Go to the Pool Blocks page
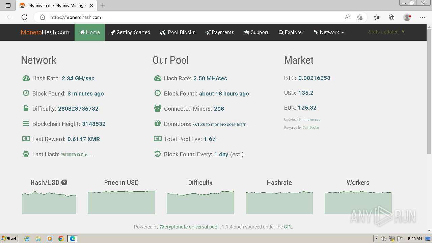432x243 pixels. (178, 32)
